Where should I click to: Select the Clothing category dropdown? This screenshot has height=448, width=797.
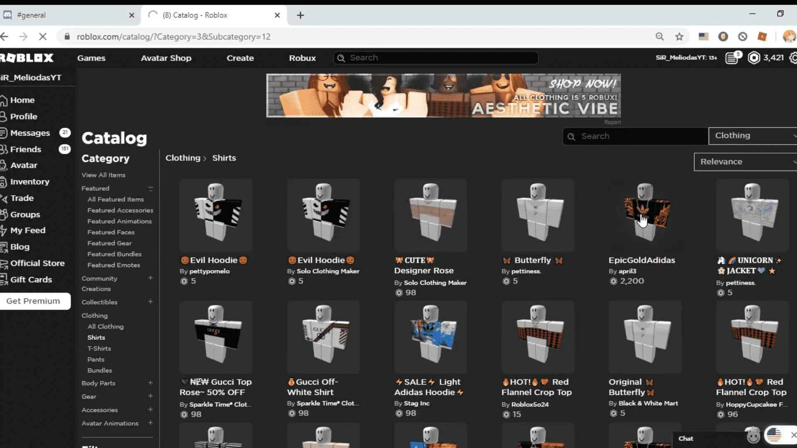[753, 135]
